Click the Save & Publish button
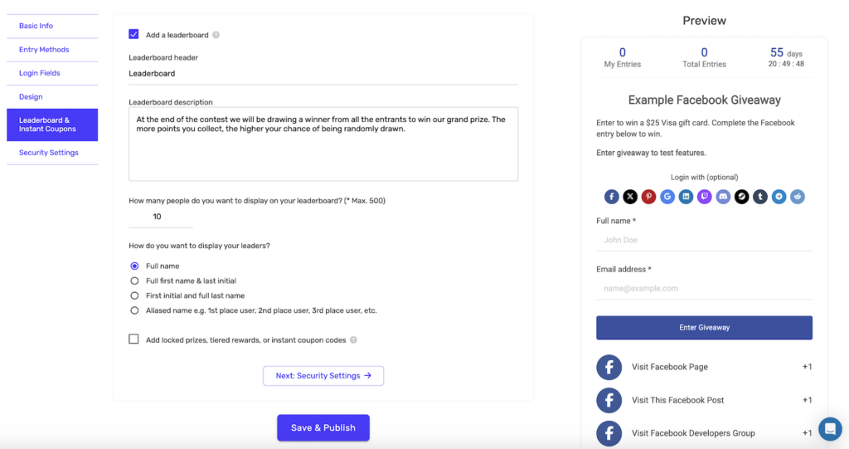 point(323,427)
